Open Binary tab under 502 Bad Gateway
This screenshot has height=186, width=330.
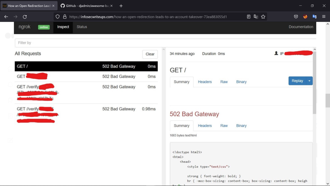coord(241,126)
